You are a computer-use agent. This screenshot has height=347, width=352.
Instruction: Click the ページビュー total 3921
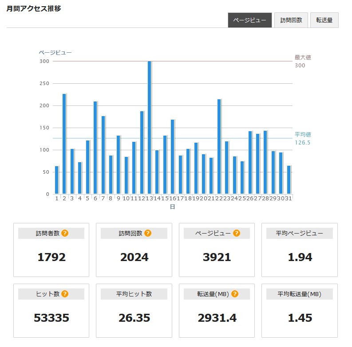[217, 257]
